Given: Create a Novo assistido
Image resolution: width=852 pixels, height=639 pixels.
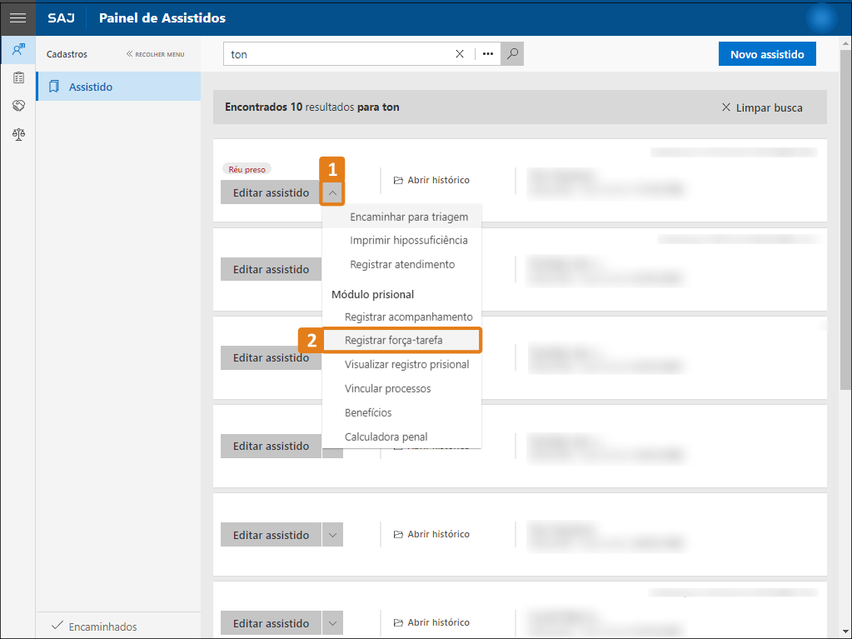Looking at the screenshot, I should 767,54.
